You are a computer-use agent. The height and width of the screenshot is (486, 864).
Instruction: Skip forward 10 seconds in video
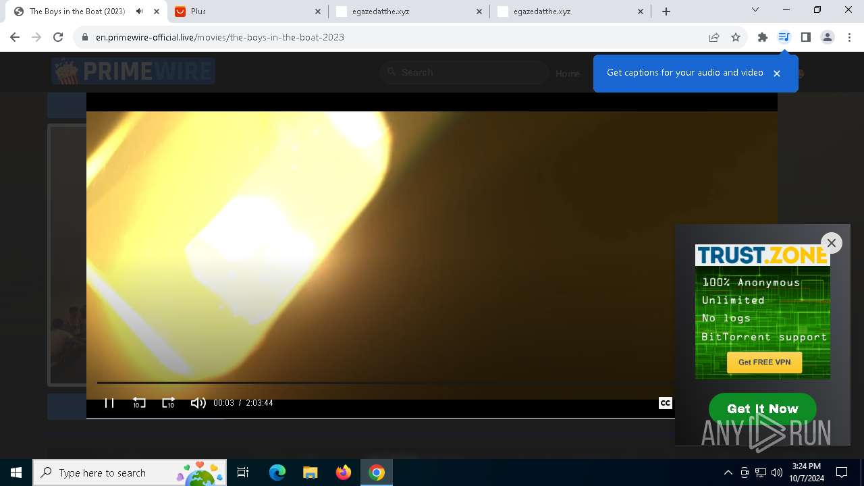168,403
